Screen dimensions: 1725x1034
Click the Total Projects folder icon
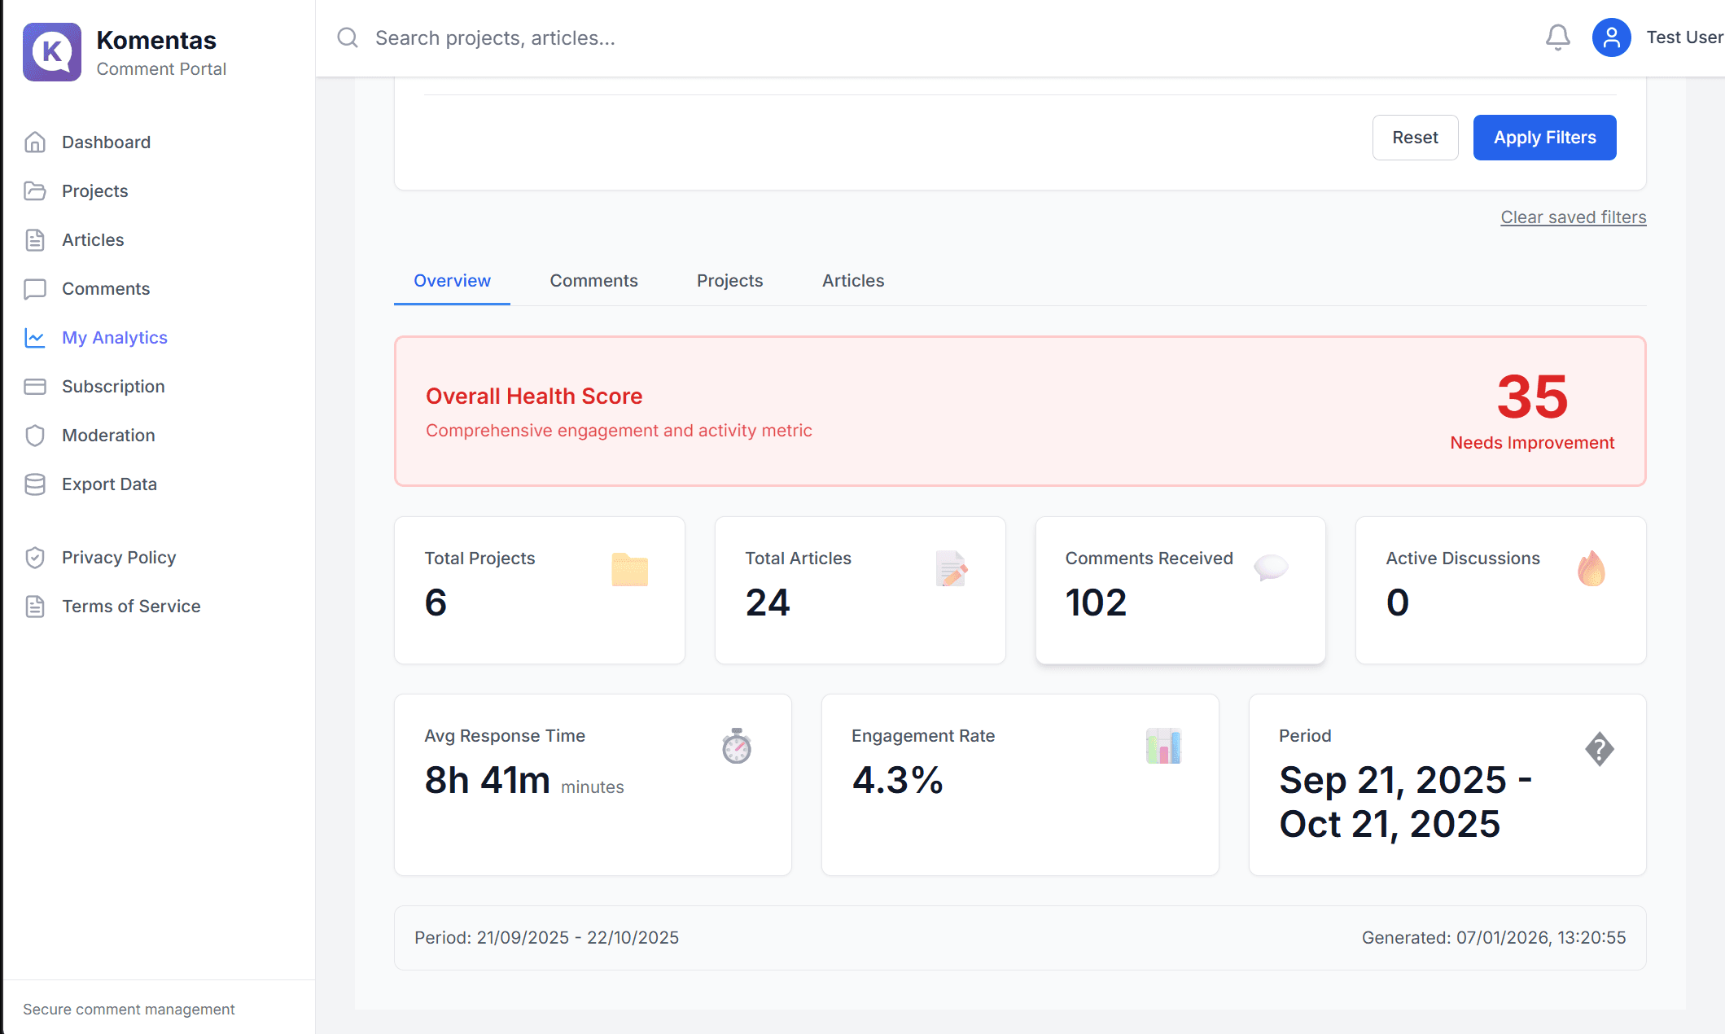(629, 570)
